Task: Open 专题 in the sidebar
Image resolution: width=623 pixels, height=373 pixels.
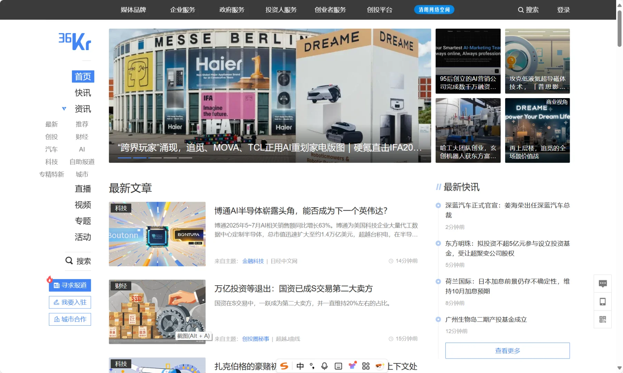Action: click(x=83, y=221)
